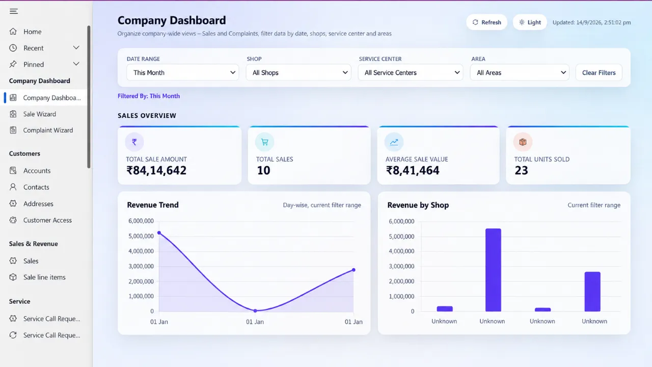Click the rightmost bar in Revenue by Shop
This screenshot has width=652, height=367.
592,292
